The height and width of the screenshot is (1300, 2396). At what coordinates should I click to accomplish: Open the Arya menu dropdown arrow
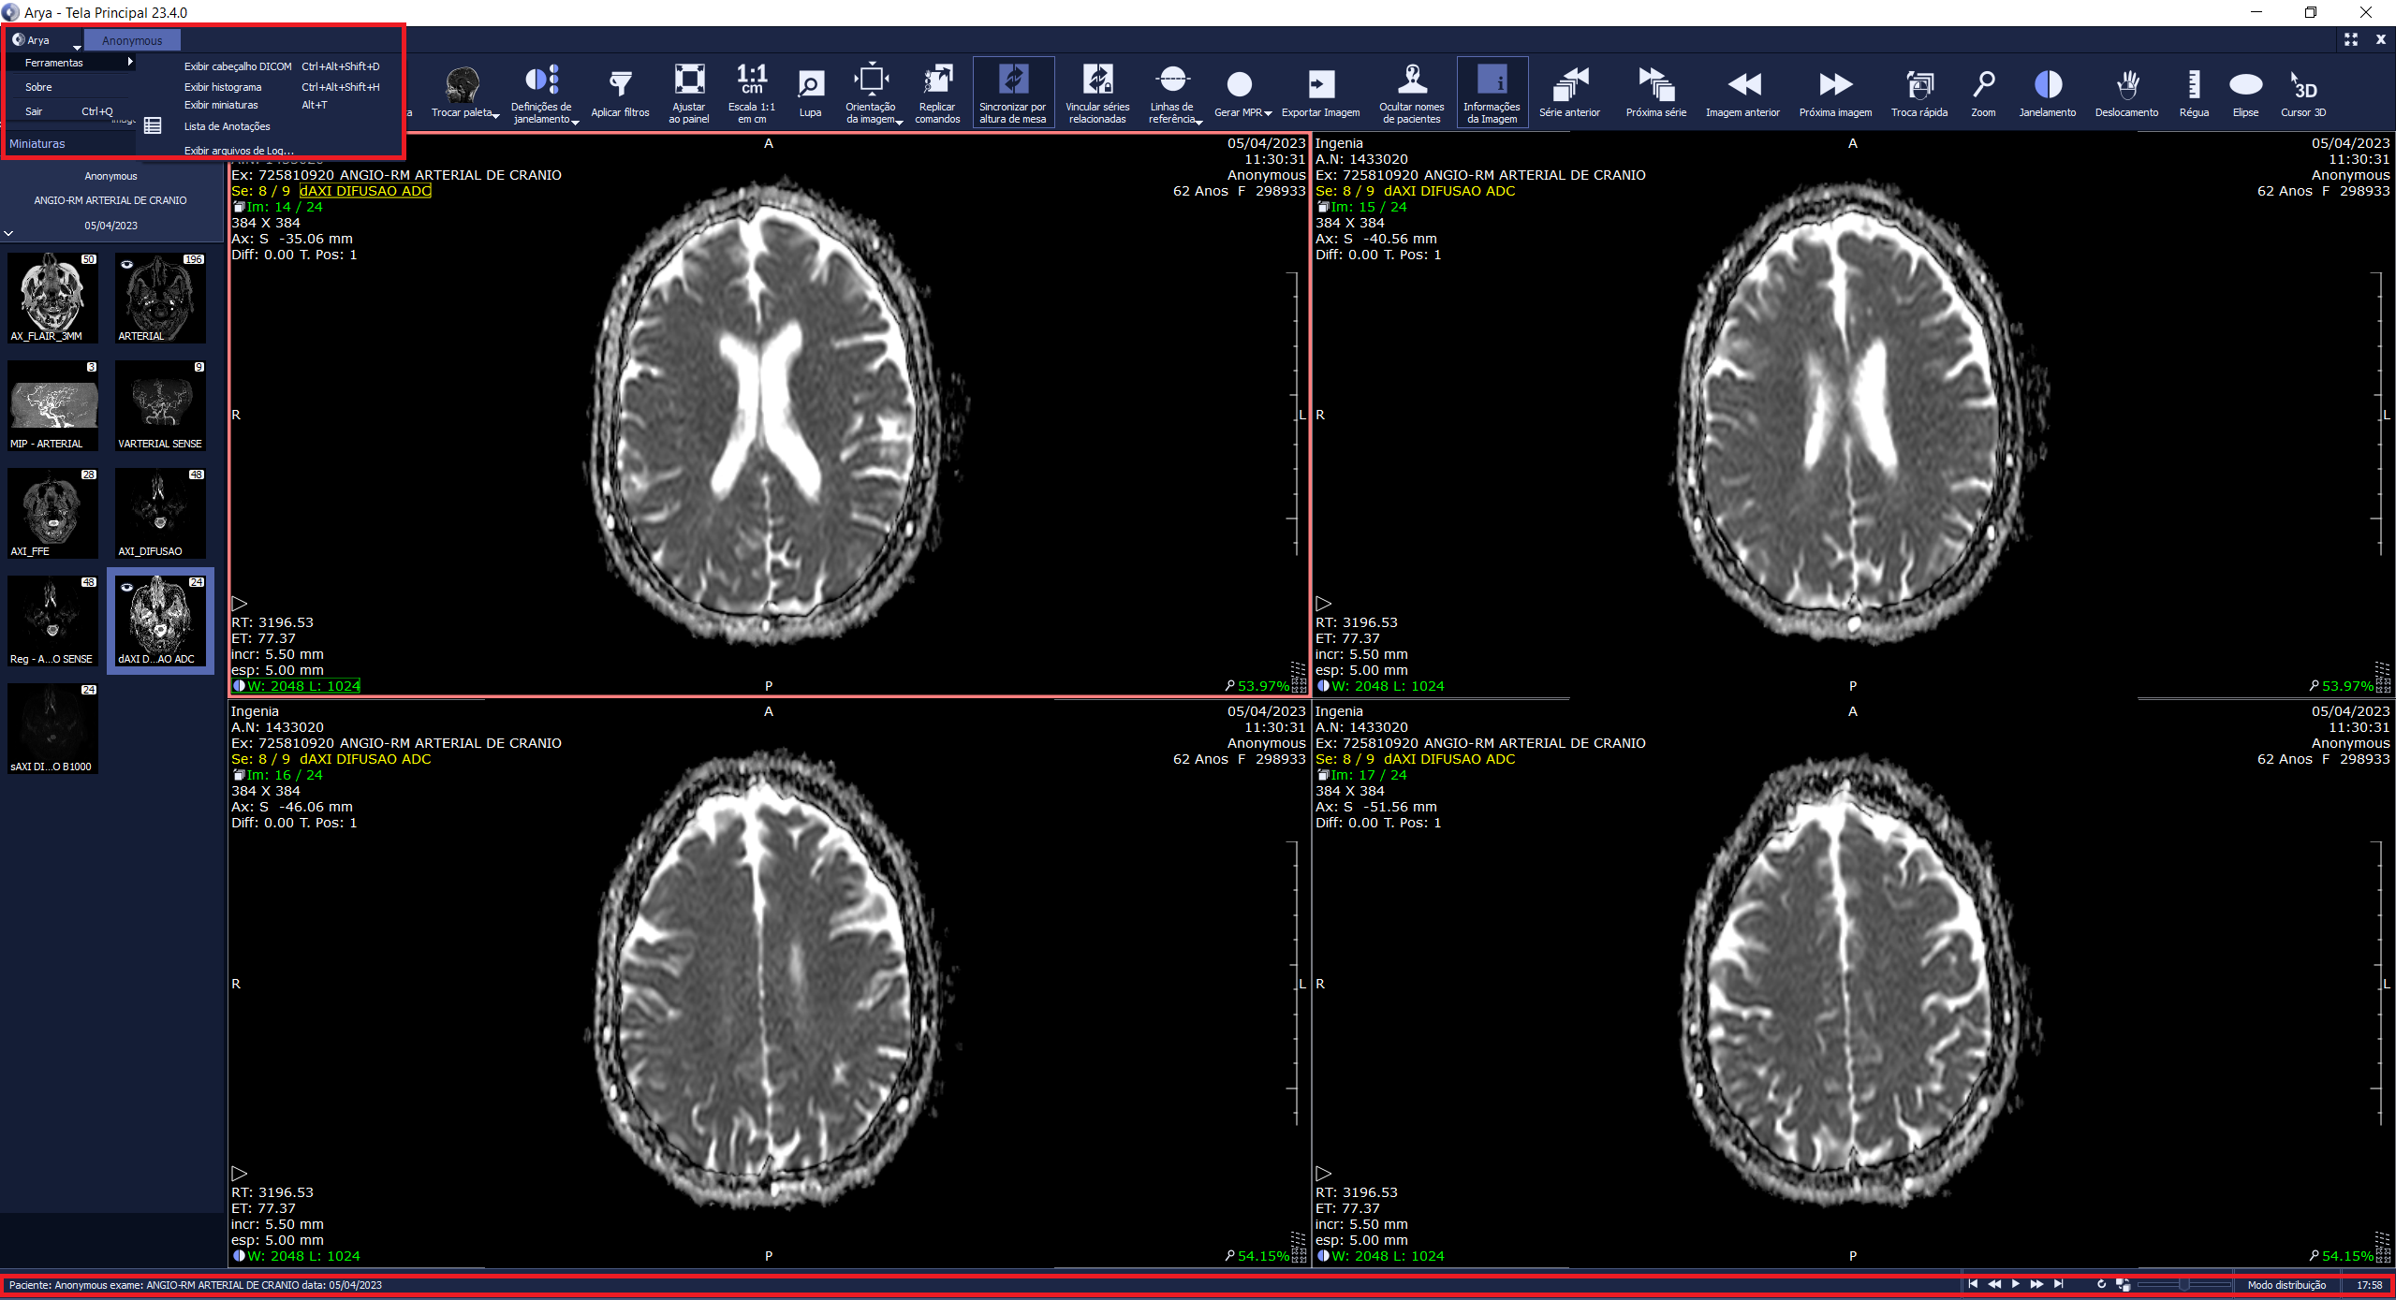tap(77, 48)
